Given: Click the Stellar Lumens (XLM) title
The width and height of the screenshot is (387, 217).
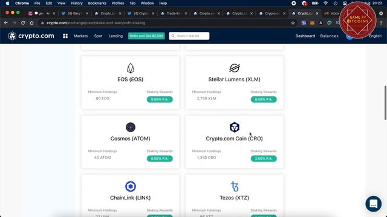Looking at the screenshot, I should tap(234, 80).
